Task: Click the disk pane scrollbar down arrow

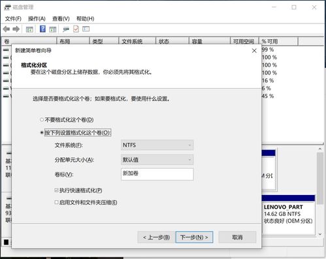Action: [320, 234]
